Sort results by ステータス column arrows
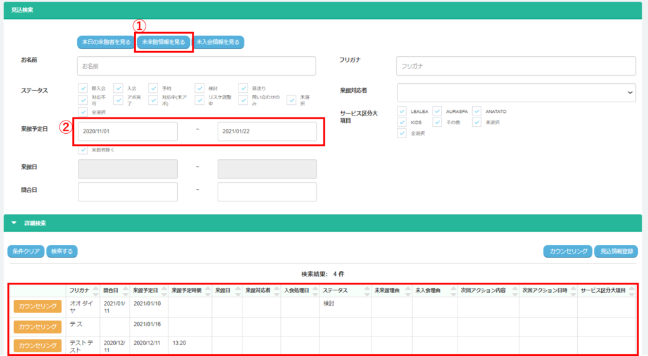Viewport: 648px width, 356px height. click(x=366, y=290)
